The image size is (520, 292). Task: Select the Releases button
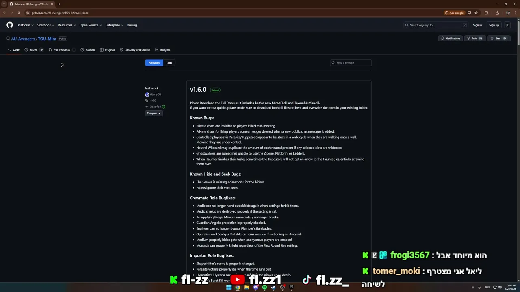(154, 63)
